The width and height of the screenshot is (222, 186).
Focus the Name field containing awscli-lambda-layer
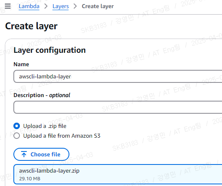coord(118,76)
